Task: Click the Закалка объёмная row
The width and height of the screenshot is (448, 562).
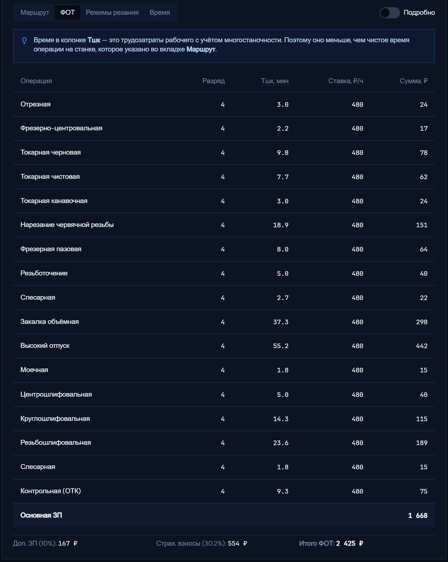Action: pyautogui.click(x=224, y=322)
